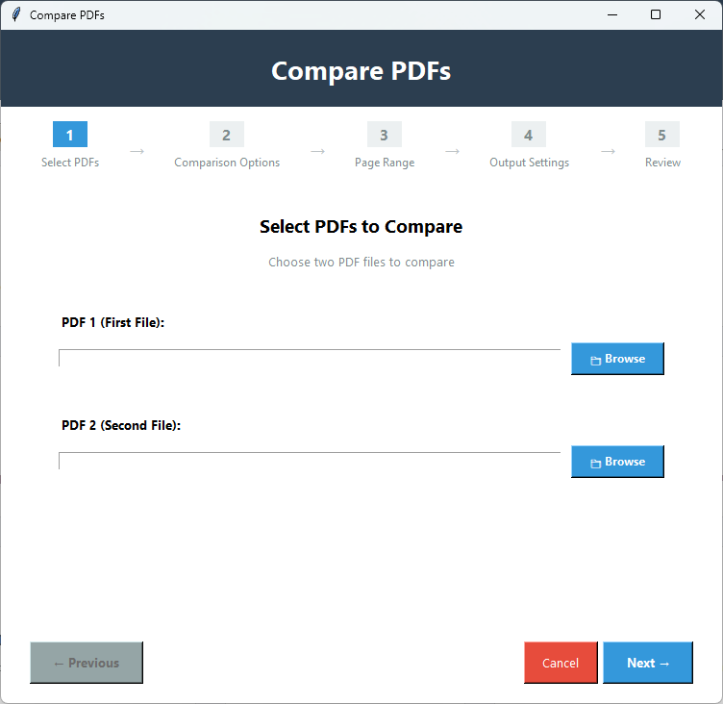
Task: Cancel the PDF comparison wizard
Action: click(x=561, y=663)
